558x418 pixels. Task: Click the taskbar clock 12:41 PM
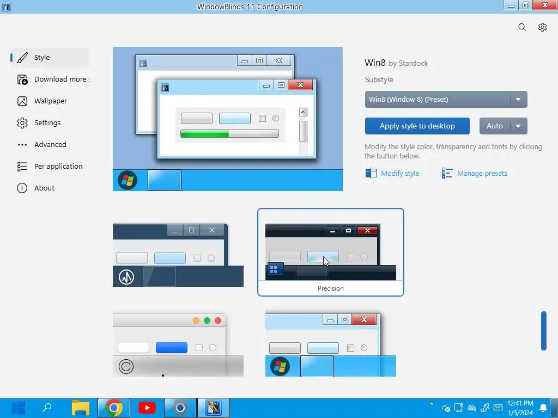point(520,403)
